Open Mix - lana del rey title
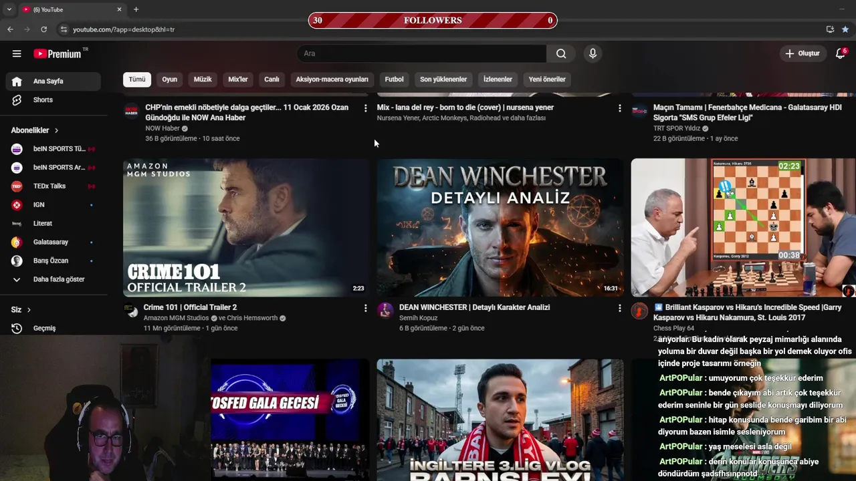This screenshot has height=481, width=856. pos(465,107)
